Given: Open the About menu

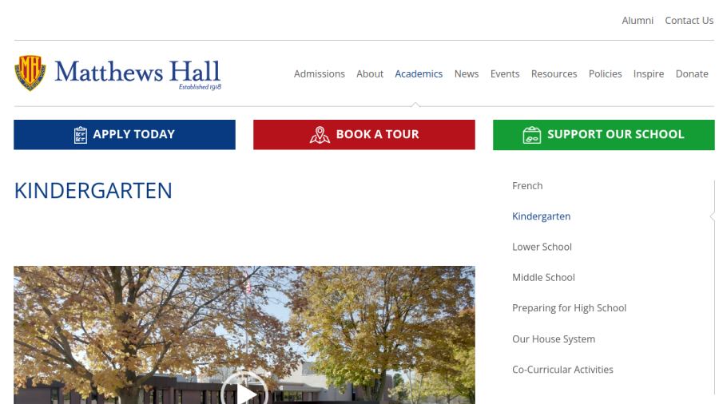Looking at the screenshot, I should tap(370, 73).
